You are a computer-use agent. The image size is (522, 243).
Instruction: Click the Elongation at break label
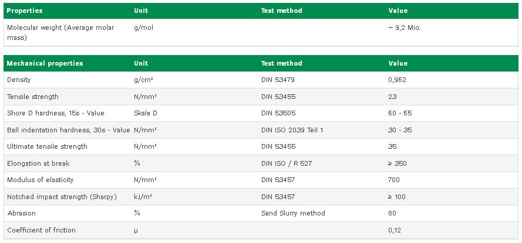[x=38, y=163]
